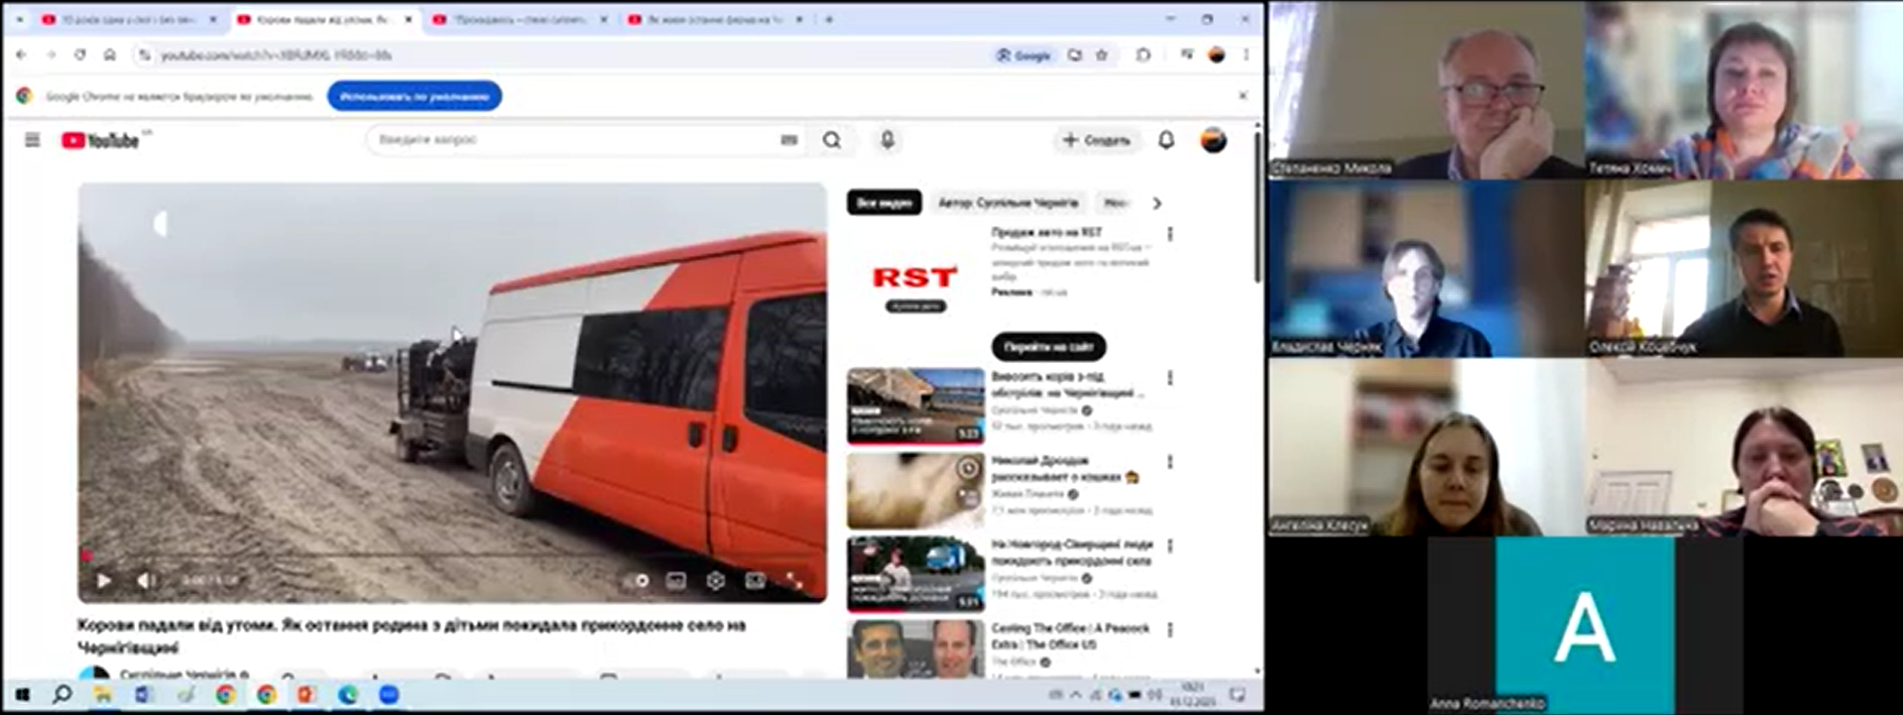Open the three-dot menu for the RST ad
1903x715 pixels.
[1170, 234]
